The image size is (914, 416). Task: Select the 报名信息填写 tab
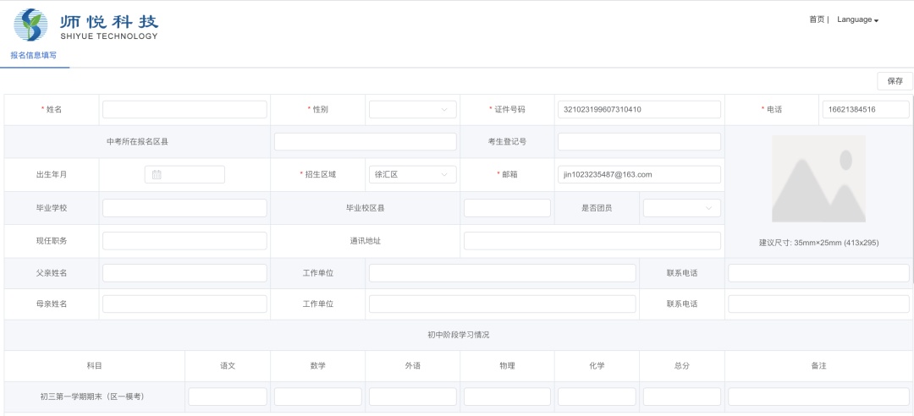click(x=34, y=55)
